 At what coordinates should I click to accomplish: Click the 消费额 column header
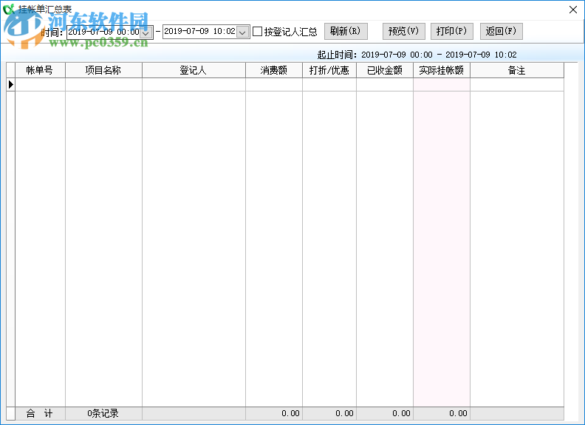[274, 70]
